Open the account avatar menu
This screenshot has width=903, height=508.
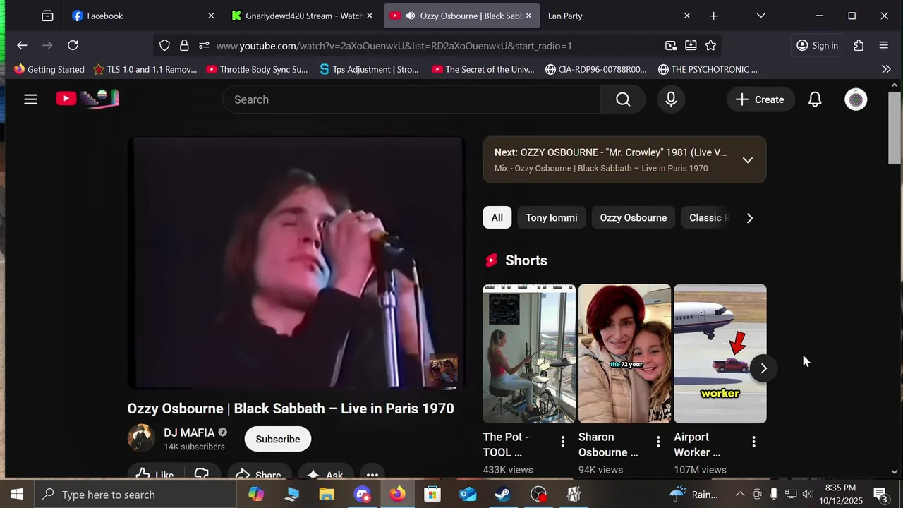coord(856,99)
